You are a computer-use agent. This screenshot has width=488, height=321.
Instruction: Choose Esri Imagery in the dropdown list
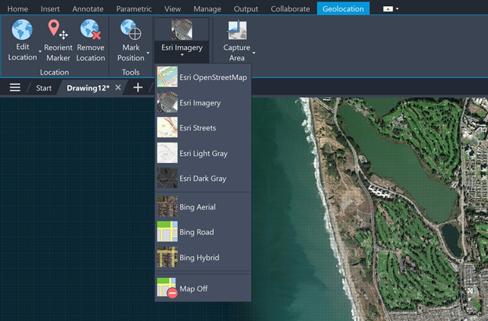click(x=203, y=102)
